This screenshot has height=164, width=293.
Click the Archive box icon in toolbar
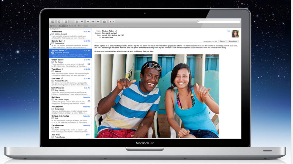105,22
